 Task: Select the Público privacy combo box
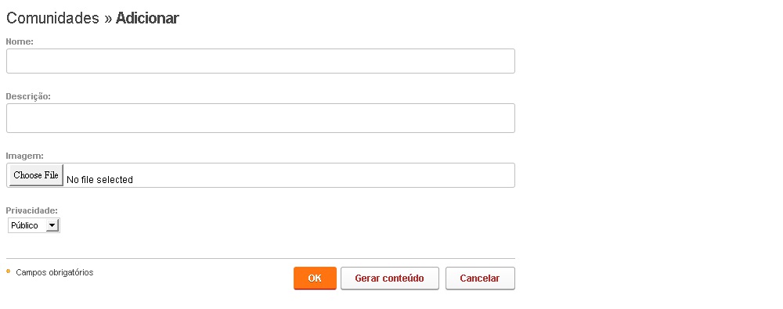[x=34, y=225]
